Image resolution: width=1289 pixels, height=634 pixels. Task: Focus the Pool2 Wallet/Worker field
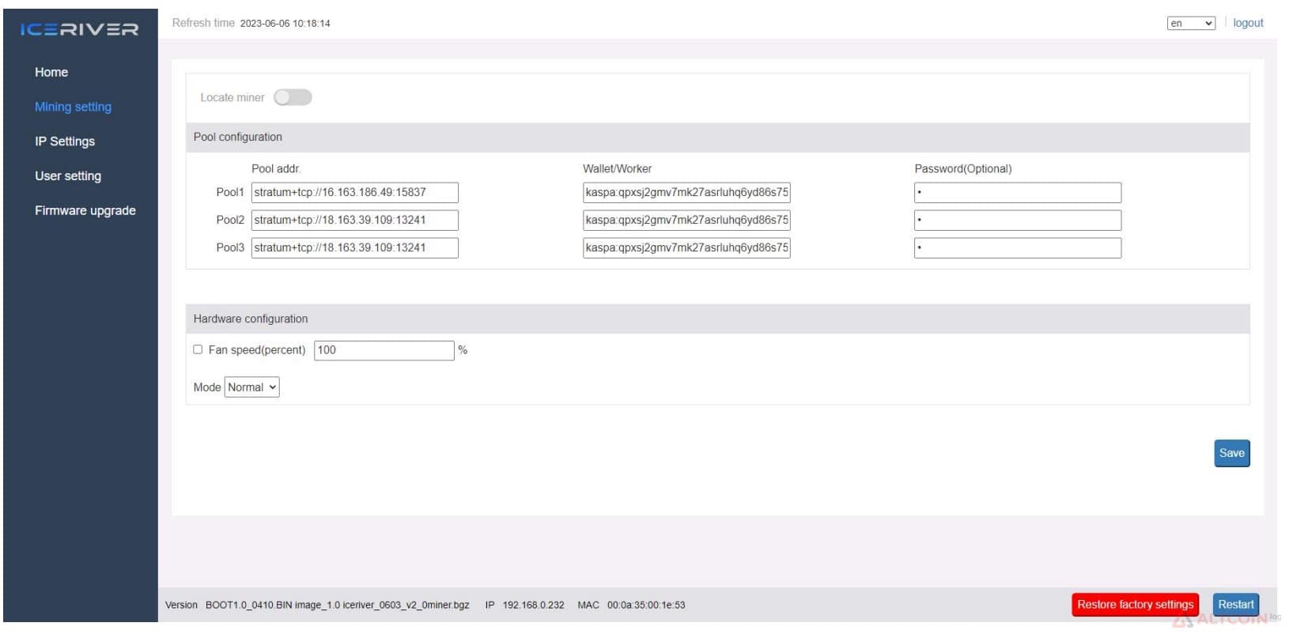point(686,221)
